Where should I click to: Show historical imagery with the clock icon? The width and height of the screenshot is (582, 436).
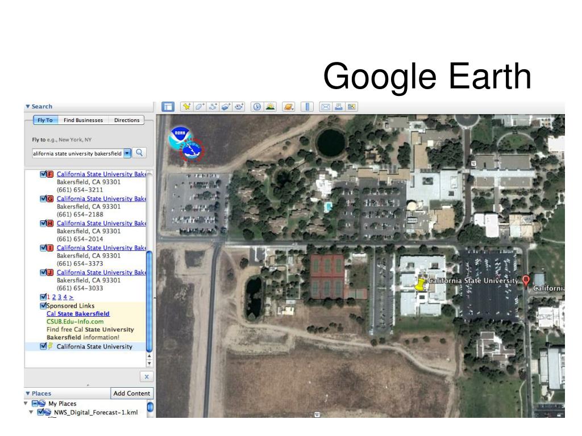(257, 107)
